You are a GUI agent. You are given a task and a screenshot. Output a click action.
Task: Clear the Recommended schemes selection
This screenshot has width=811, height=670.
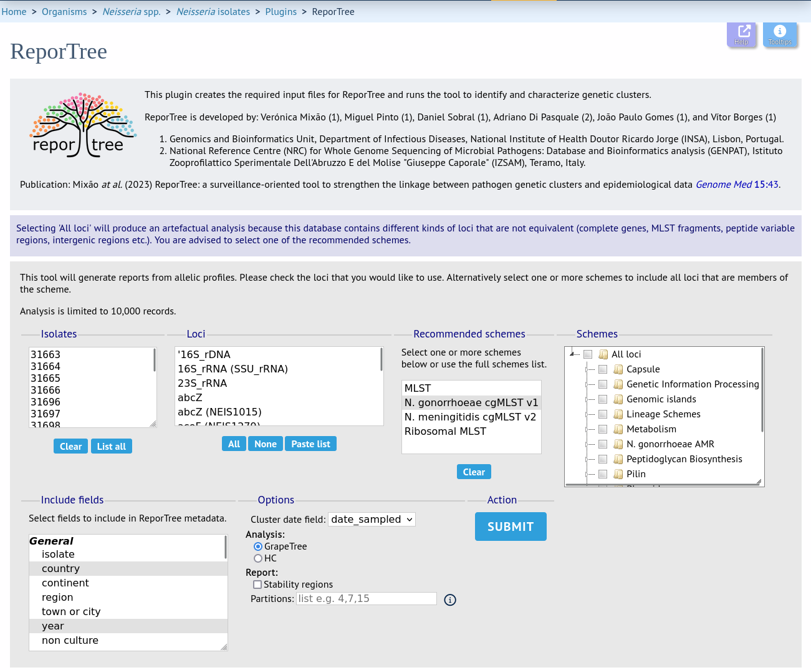(x=474, y=472)
